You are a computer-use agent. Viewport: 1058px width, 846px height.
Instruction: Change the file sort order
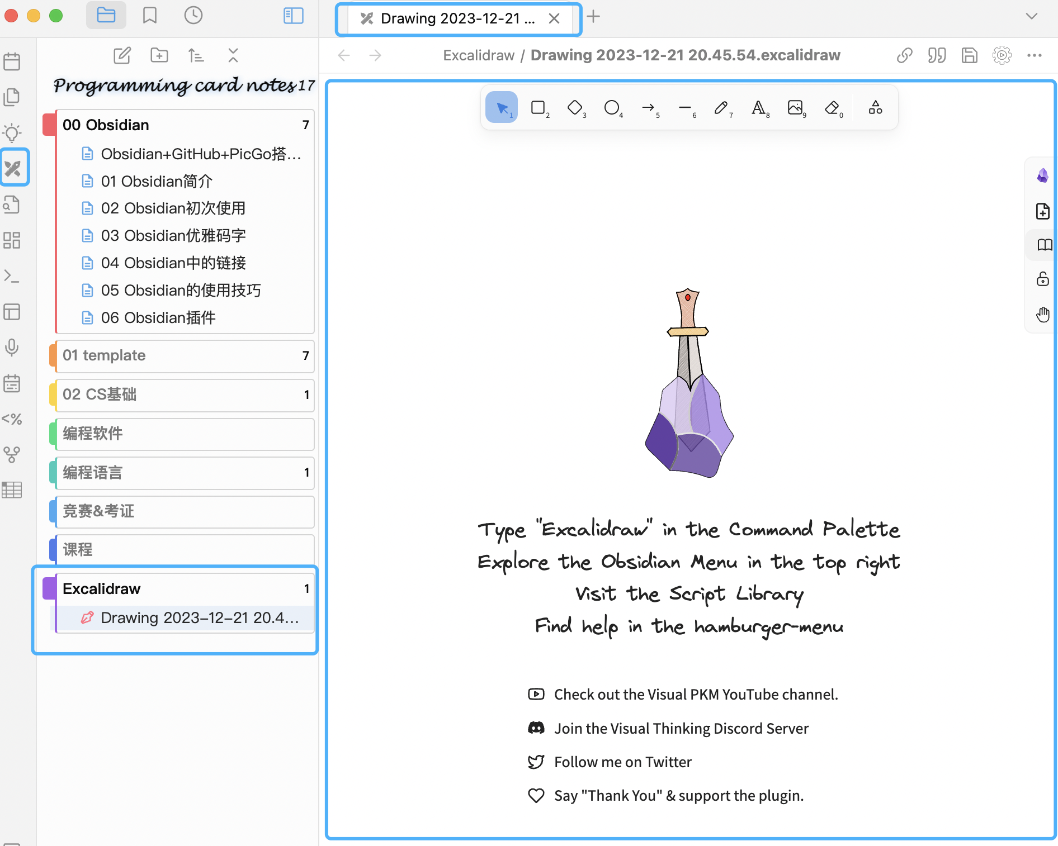(x=196, y=55)
